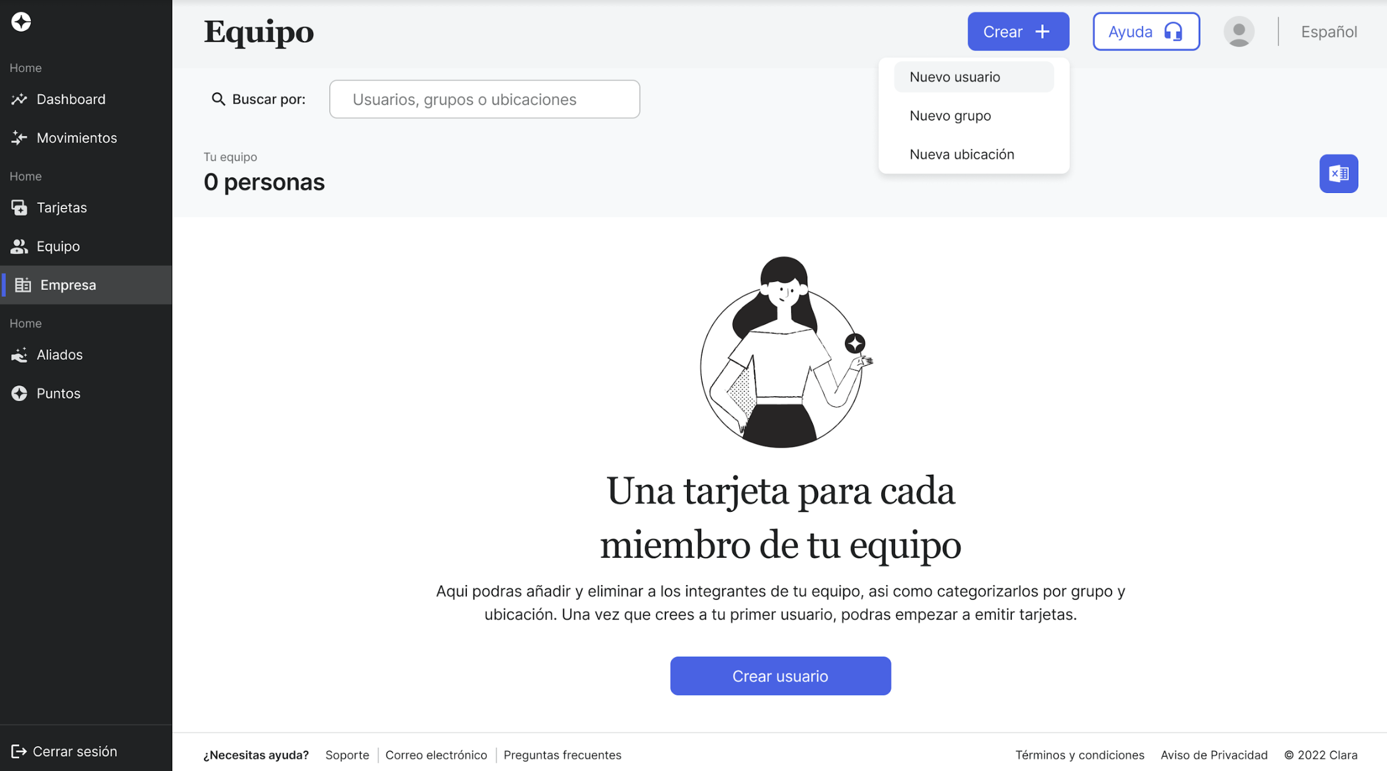Click the 'Buscar por:' label

pos(268,99)
